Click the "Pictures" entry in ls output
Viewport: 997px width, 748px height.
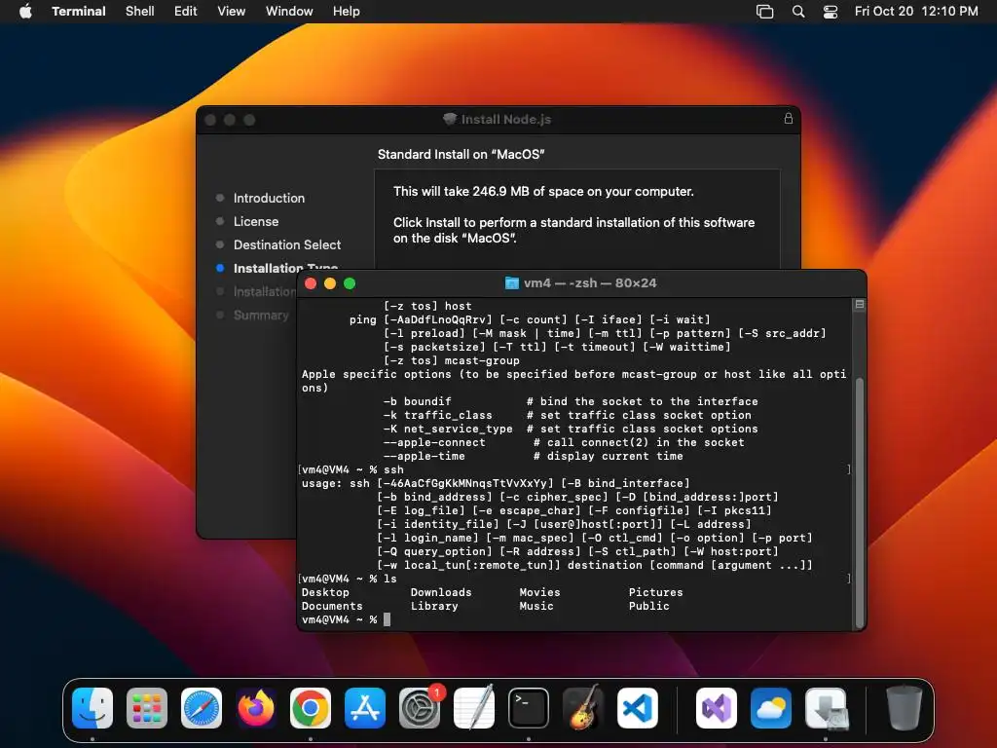click(655, 592)
